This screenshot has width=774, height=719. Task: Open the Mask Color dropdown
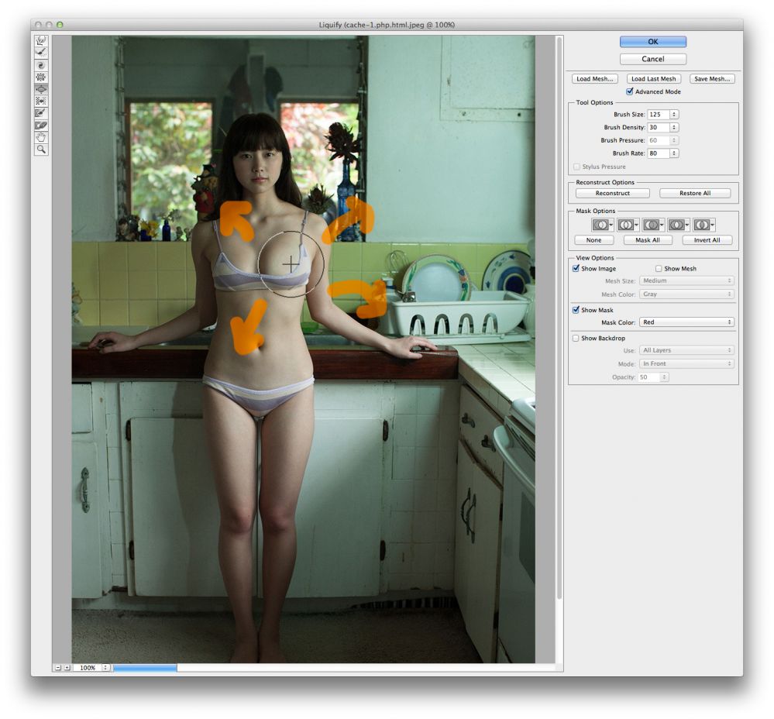pyautogui.click(x=686, y=322)
